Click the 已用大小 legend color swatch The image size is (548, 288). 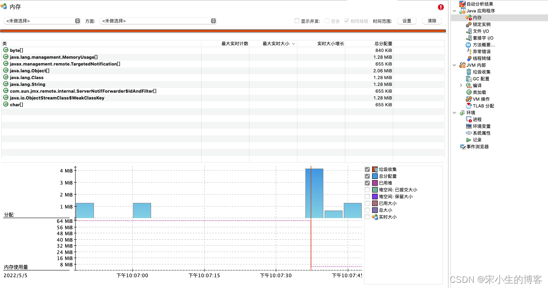coord(375,203)
